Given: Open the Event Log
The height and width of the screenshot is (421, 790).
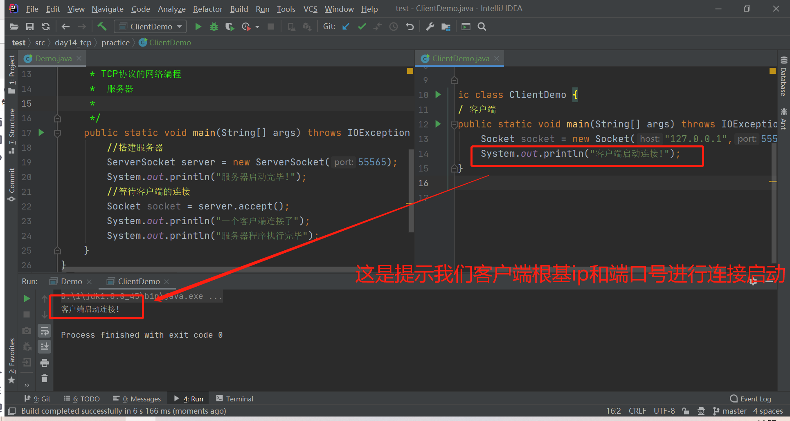Looking at the screenshot, I should pos(751,399).
